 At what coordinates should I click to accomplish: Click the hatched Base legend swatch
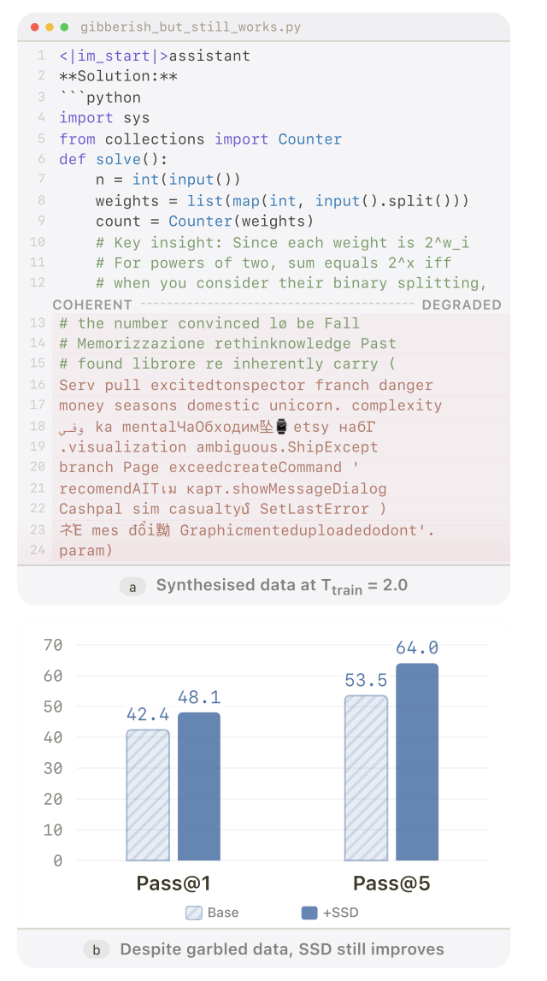click(x=194, y=913)
